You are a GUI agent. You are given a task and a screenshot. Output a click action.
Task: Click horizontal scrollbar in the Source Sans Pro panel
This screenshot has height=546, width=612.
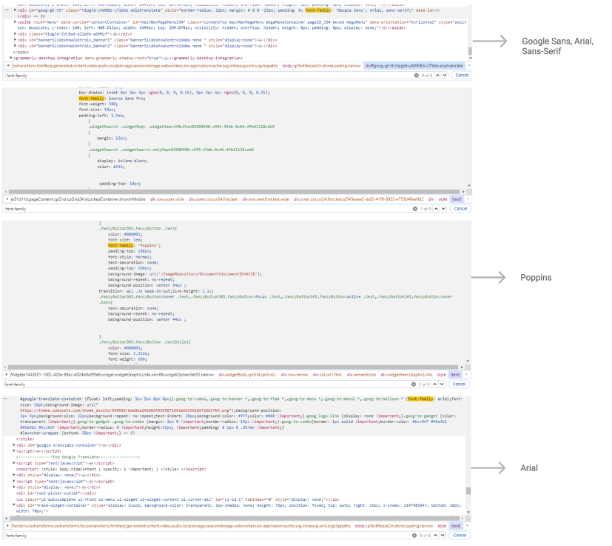click(x=233, y=192)
